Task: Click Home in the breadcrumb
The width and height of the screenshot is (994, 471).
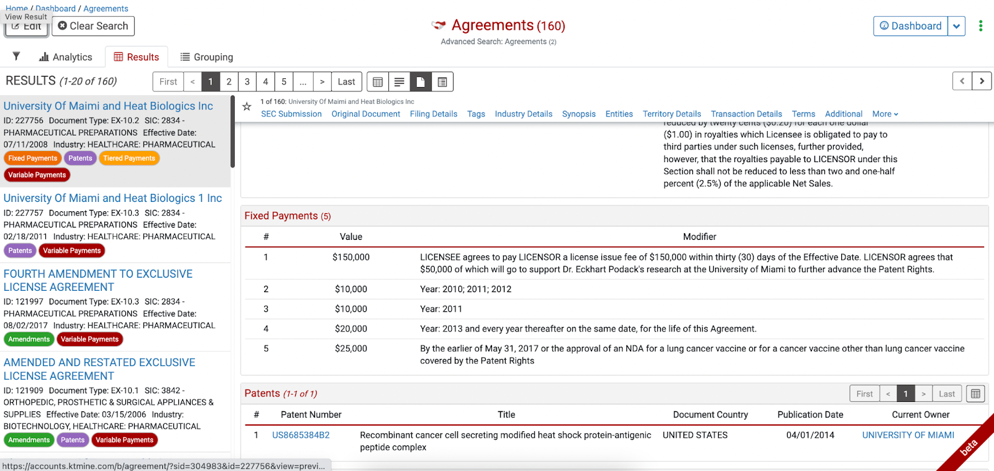Action: 17,8
